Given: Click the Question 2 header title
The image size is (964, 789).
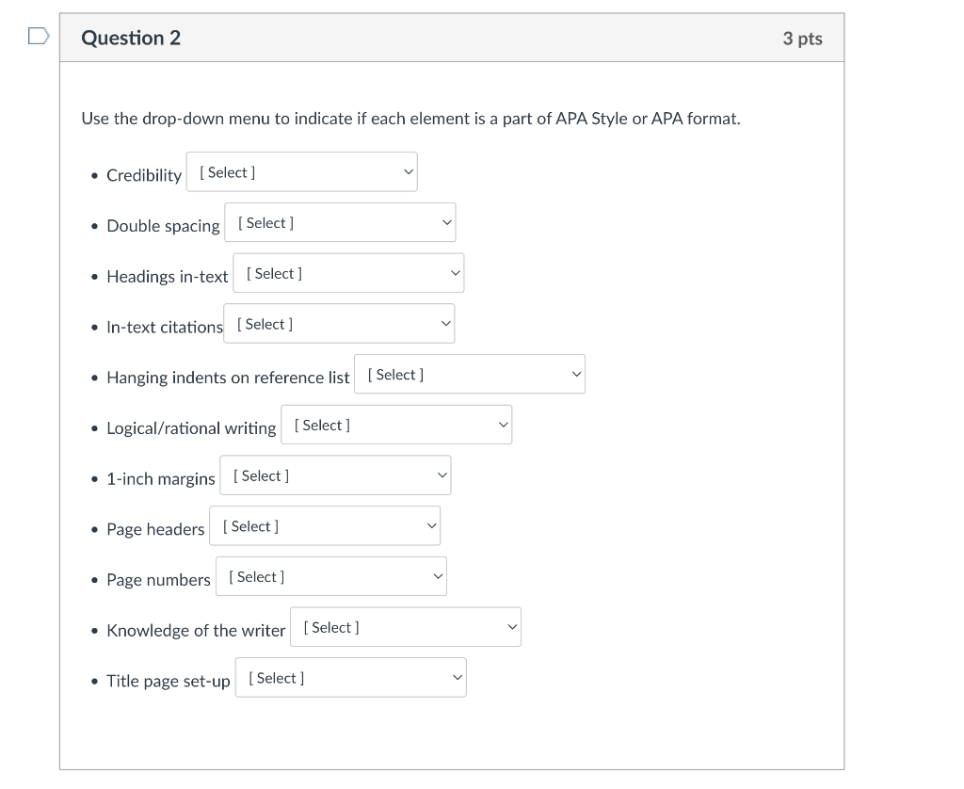Looking at the screenshot, I should coord(131,38).
